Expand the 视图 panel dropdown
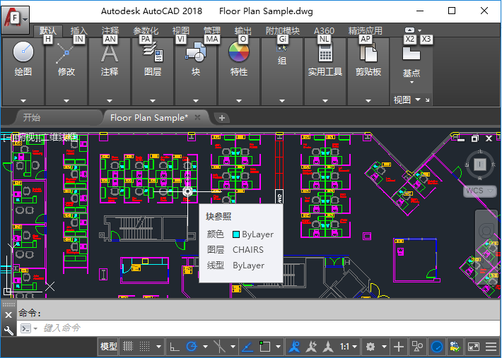This screenshot has width=502, height=358. [x=418, y=100]
